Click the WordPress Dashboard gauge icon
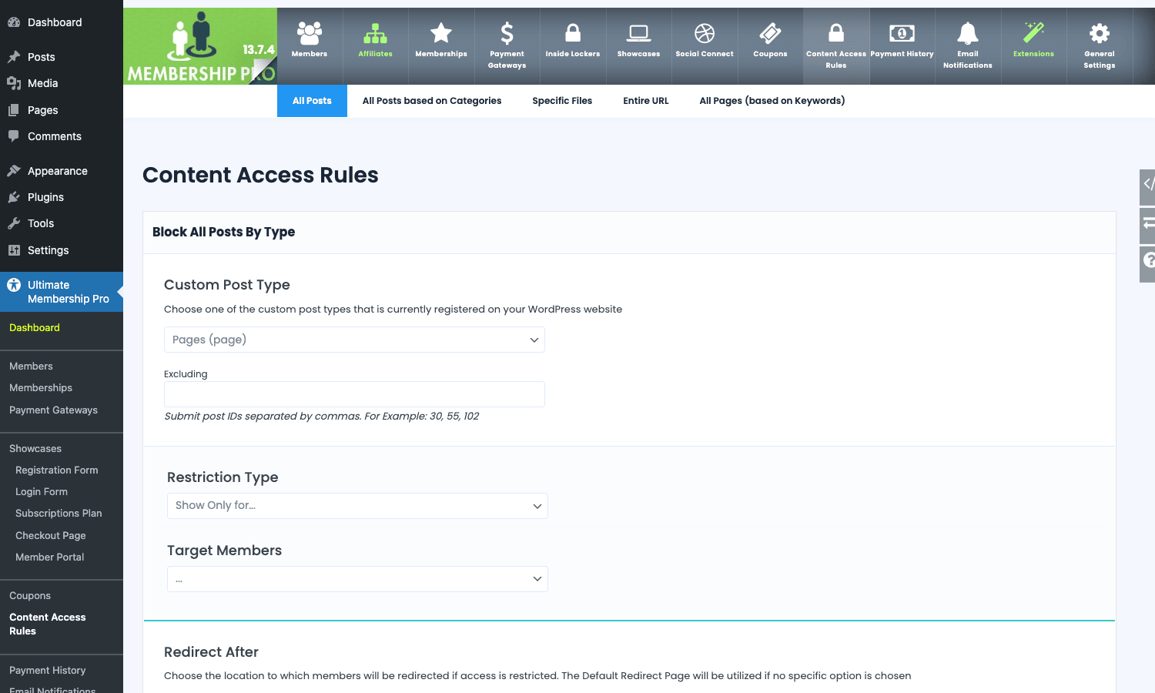Viewport: 1155px width, 693px height. [14, 22]
